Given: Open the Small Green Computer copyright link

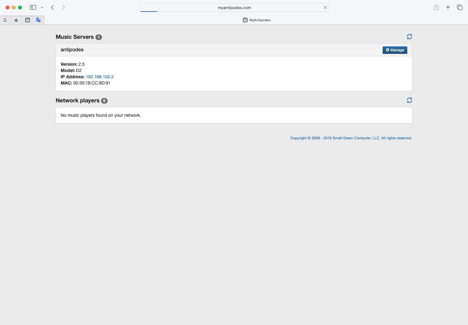Looking at the screenshot, I should click(351, 138).
